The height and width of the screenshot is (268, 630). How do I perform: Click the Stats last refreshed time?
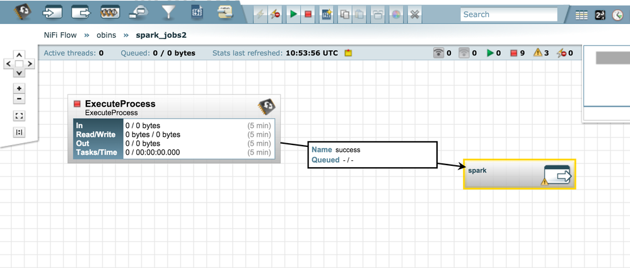tap(275, 53)
